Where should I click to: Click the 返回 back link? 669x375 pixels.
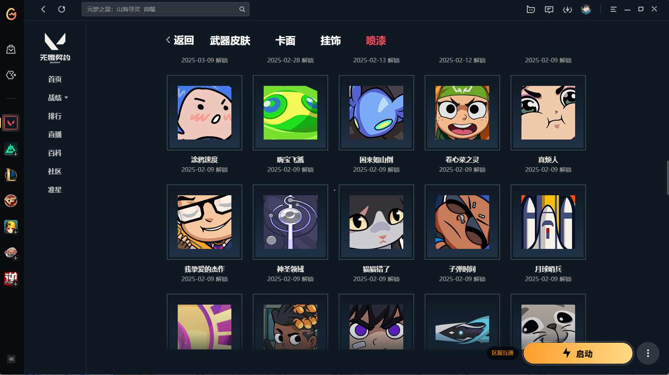click(180, 40)
